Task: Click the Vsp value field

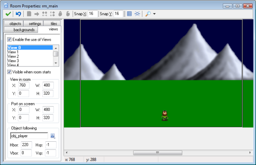Action: tap(50, 153)
